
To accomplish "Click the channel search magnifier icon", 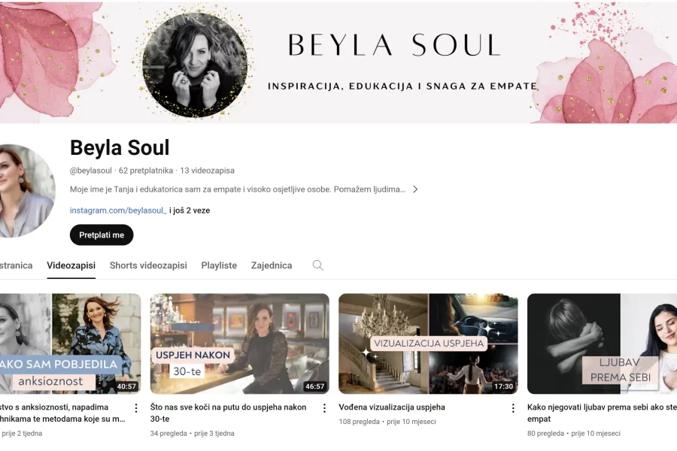I will point(317,265).
